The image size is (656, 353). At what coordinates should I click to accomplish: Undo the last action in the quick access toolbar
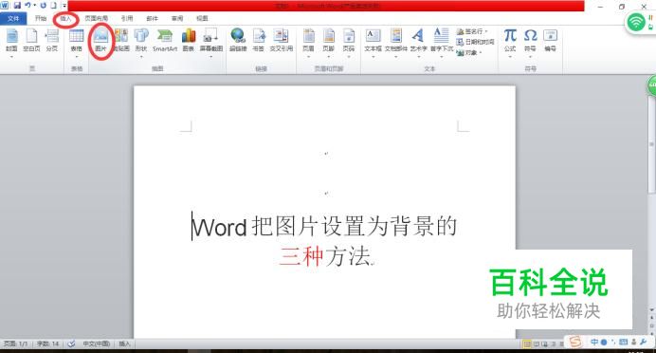pos(27,6)
